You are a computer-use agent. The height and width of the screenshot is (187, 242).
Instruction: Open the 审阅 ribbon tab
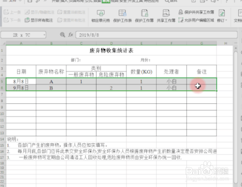(106, 1)
